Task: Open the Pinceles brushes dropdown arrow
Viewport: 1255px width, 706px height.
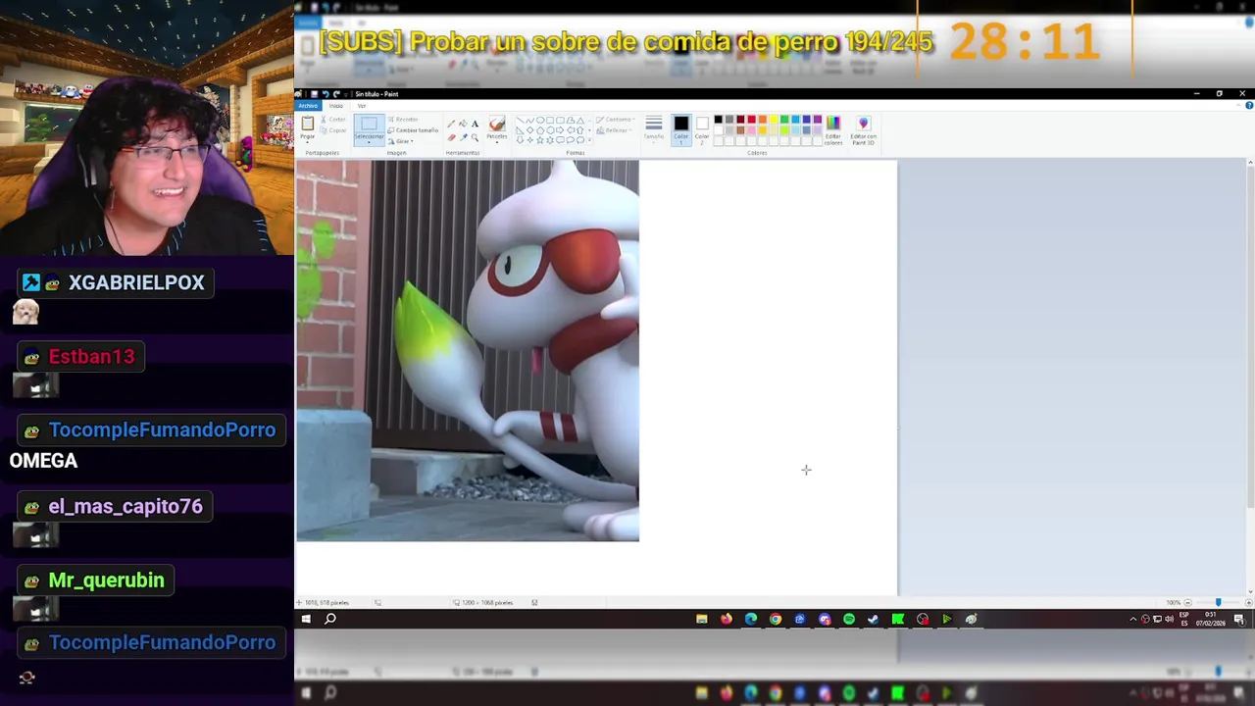Action: tap(497, 142)
